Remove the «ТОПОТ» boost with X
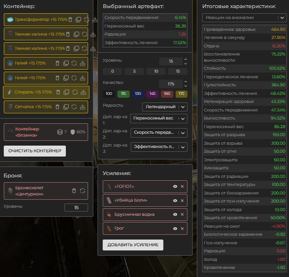The width and height of the screenshot is (289, 277). click(x=182, y=187)
